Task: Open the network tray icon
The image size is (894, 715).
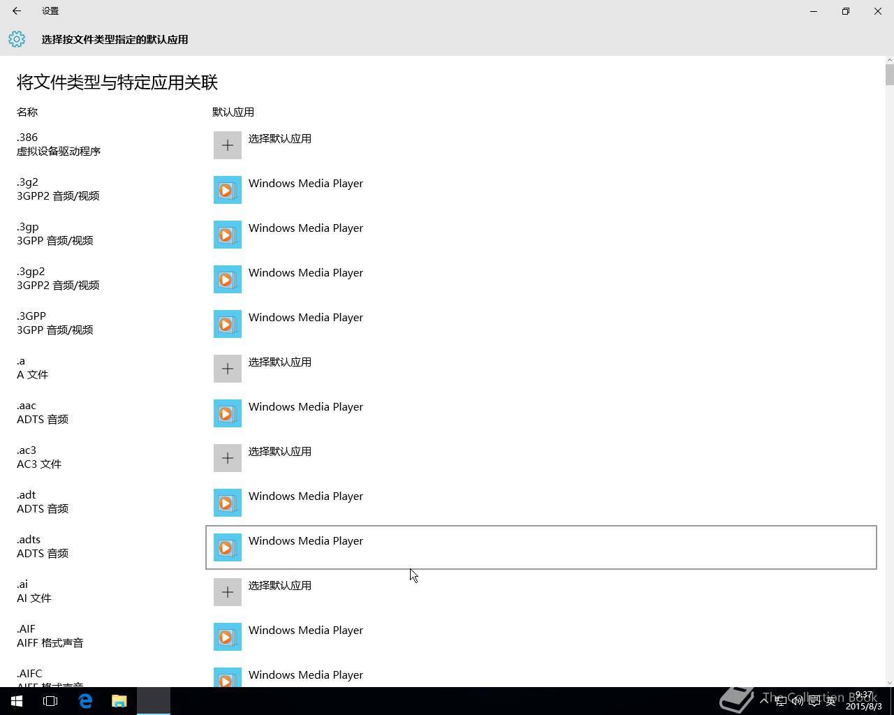Action: [x=781, y=701]
